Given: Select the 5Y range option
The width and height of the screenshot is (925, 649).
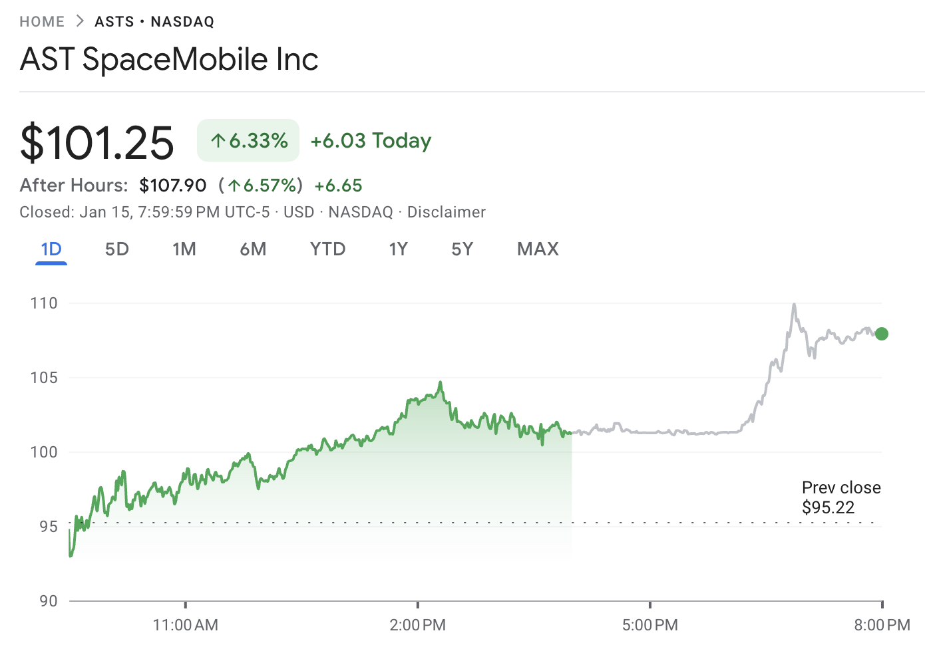Looking at the screenshot, I should click(462, 249).
